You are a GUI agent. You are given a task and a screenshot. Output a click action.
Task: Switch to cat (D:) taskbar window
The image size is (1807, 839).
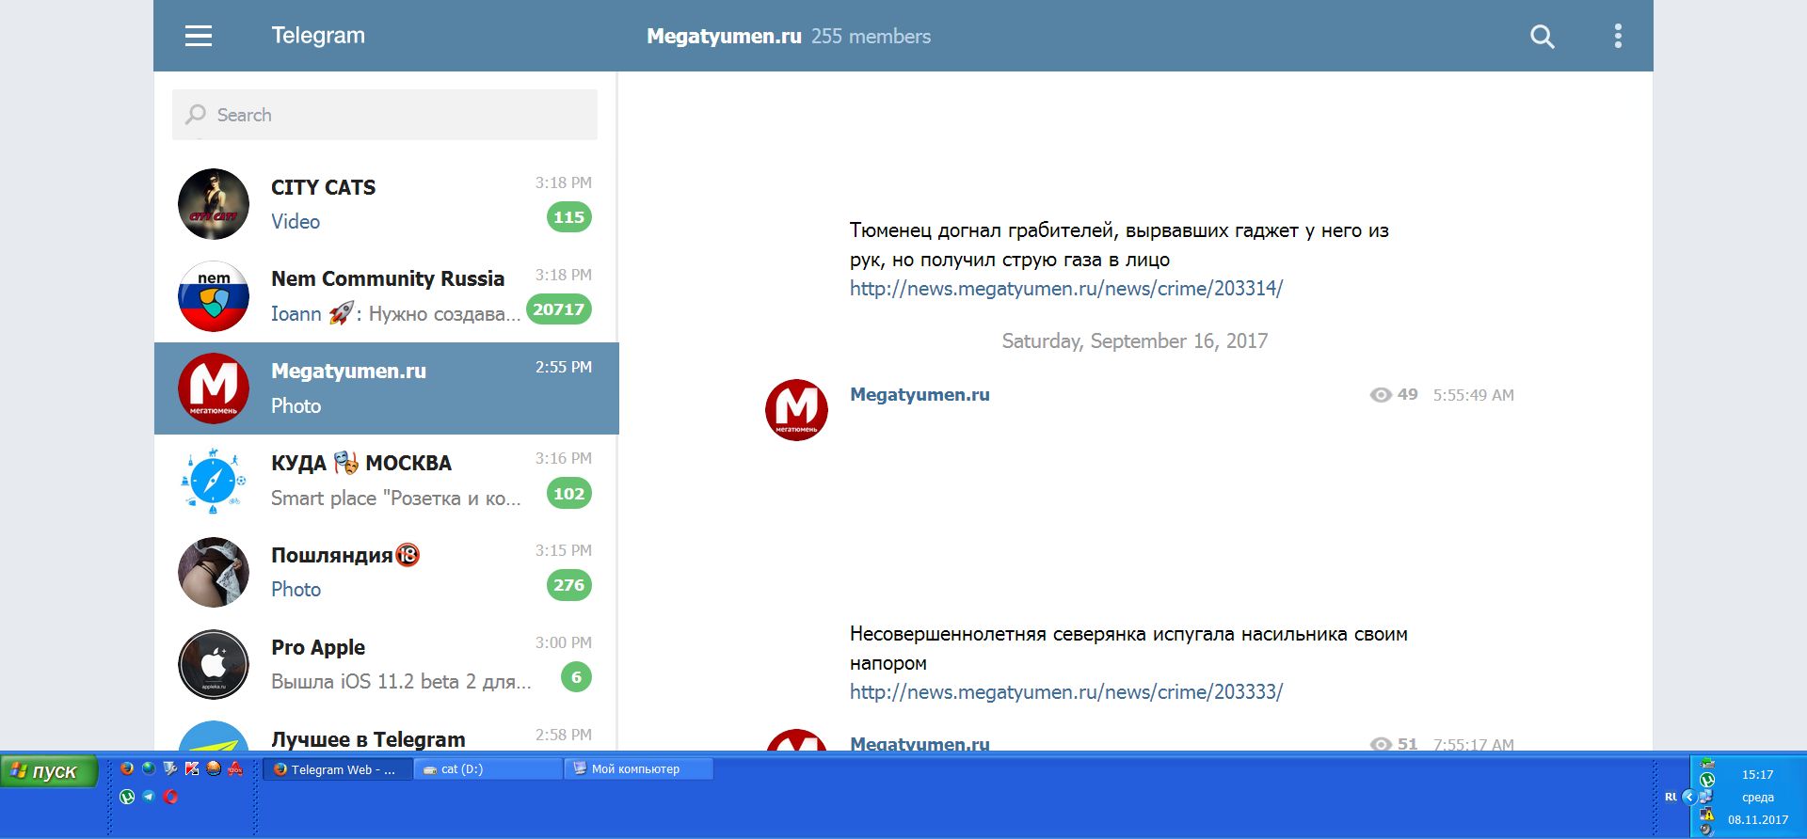tap(488, 769)
